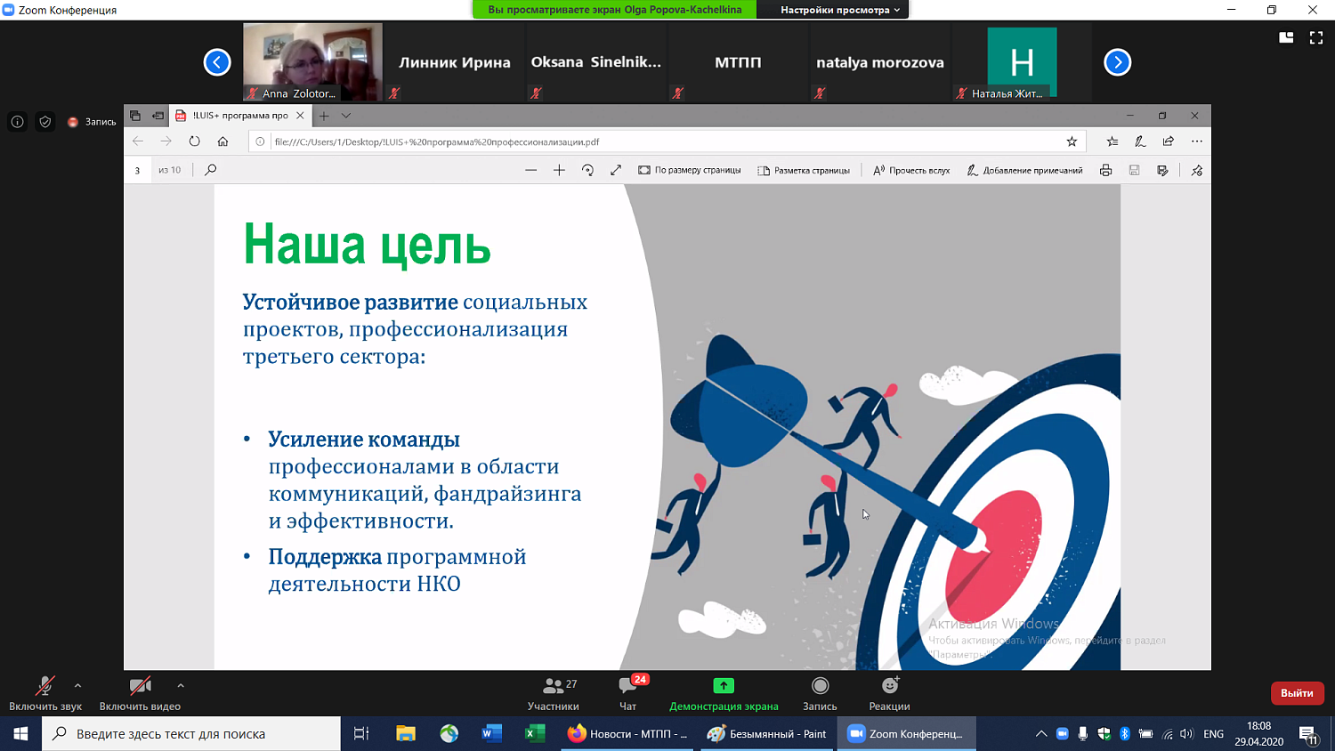Open Настройки просмотра dropdown

pos(840,10)
